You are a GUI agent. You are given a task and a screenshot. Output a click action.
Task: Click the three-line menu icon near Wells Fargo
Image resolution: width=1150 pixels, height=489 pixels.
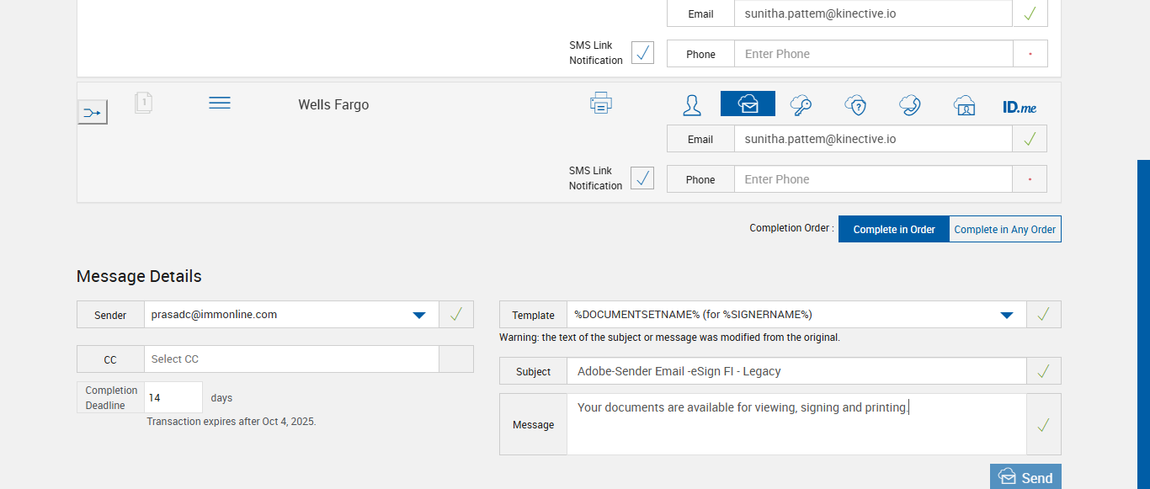(220, 103)
